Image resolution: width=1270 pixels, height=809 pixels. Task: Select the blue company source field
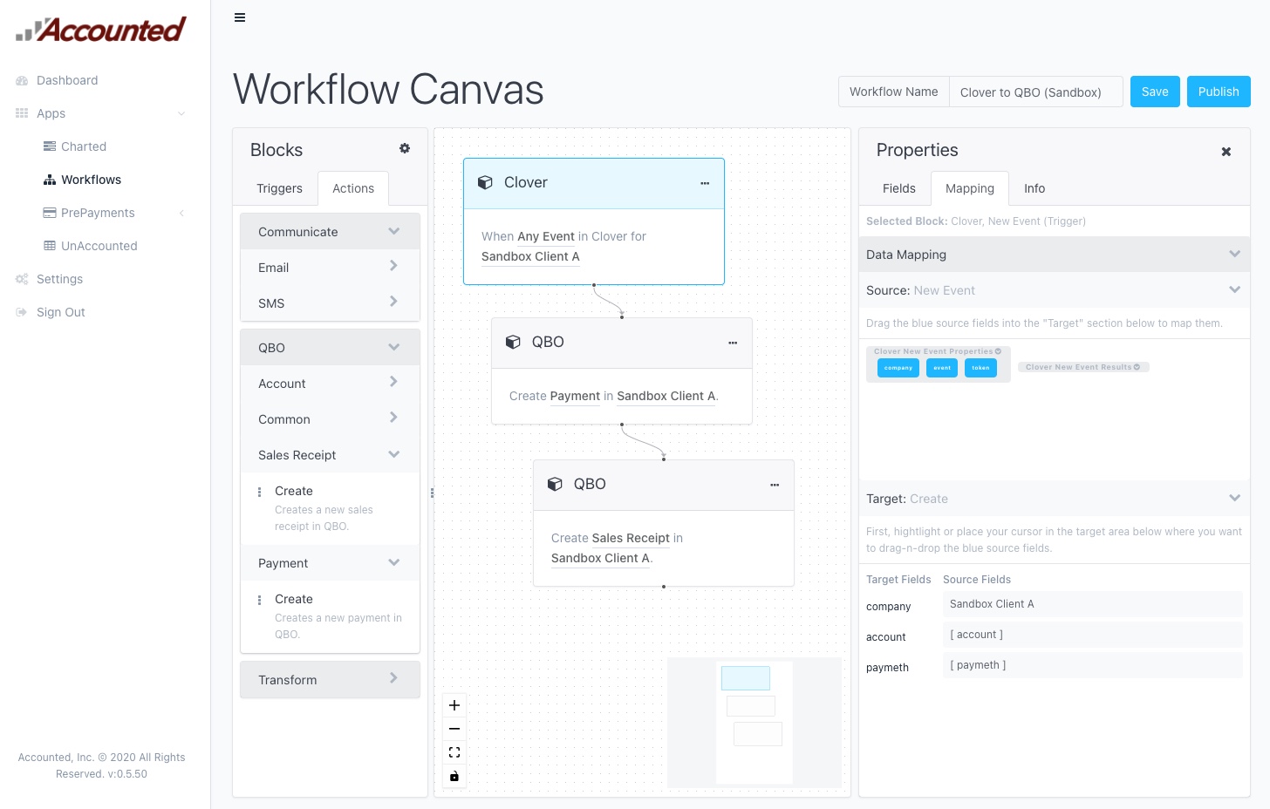(x=898, y=368)
